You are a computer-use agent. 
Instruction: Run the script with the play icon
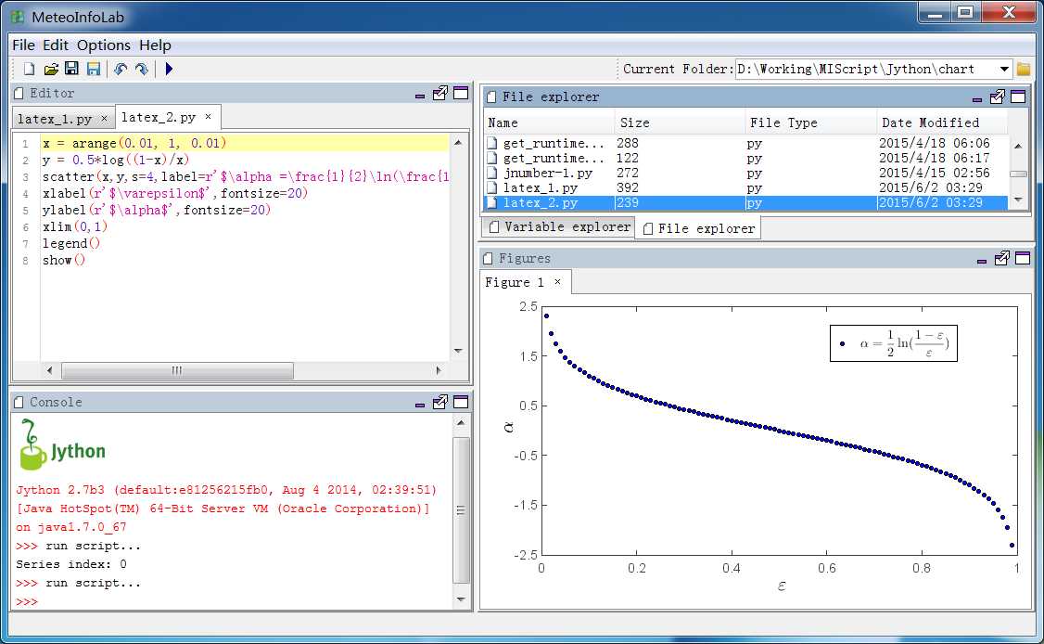tap(169, 69)
